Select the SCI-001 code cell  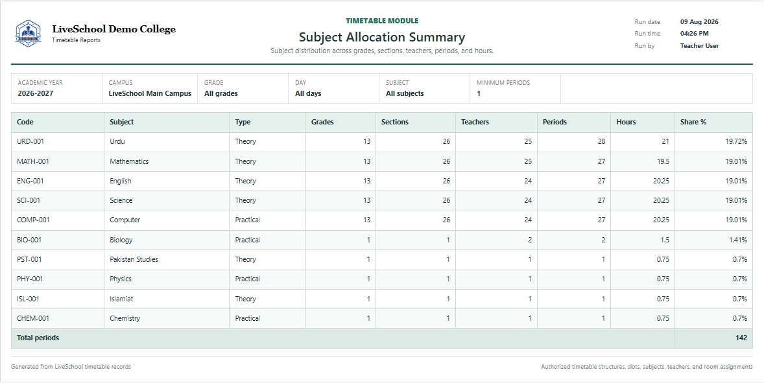58,200
